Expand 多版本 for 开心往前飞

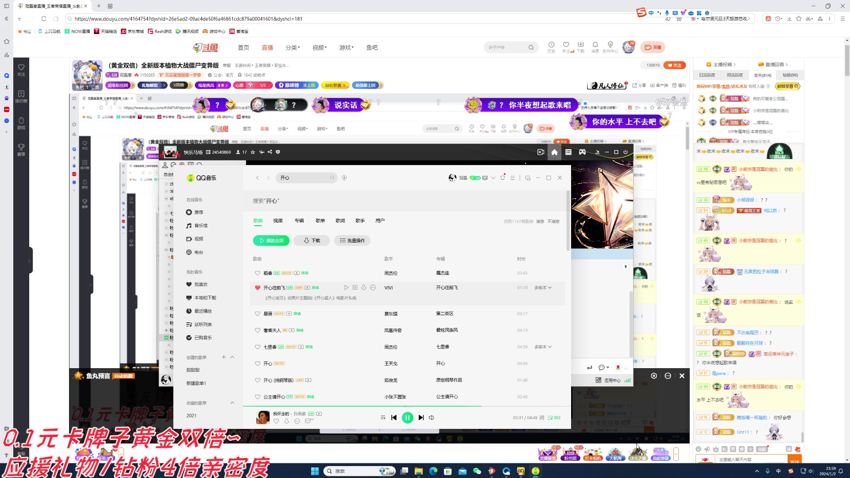tap(543, 288)
